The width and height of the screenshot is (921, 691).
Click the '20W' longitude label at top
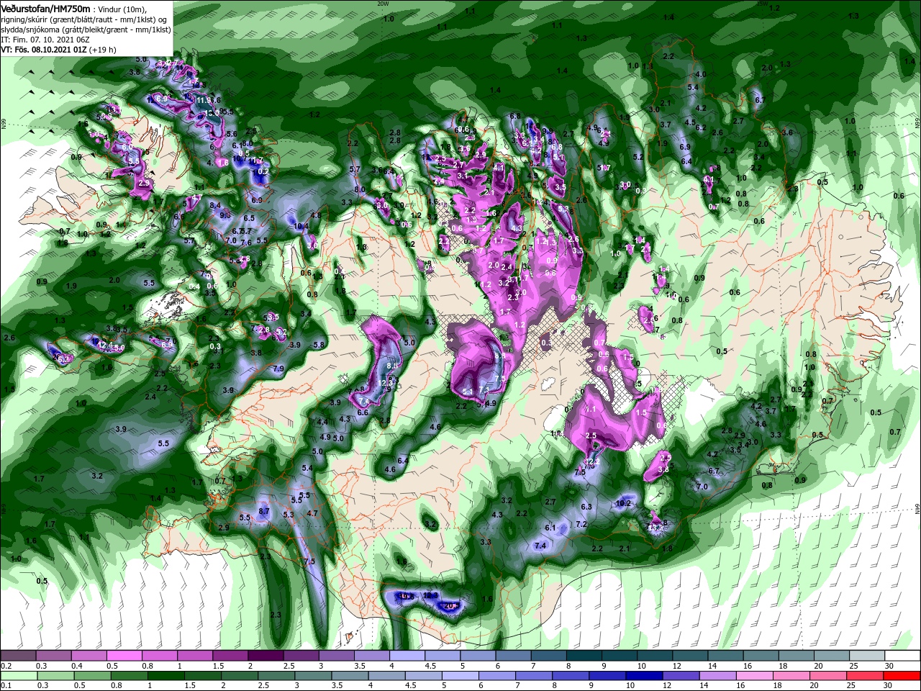(x=384, y=4)
